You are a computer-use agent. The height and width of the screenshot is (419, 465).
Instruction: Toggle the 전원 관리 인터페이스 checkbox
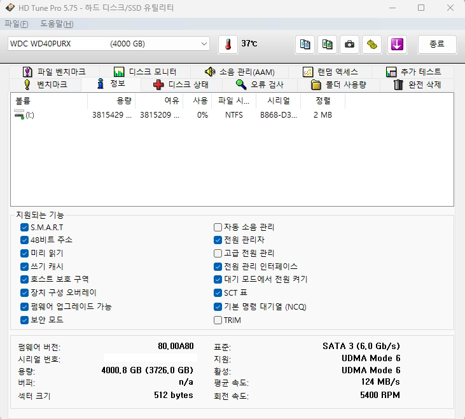click(218, 266)
